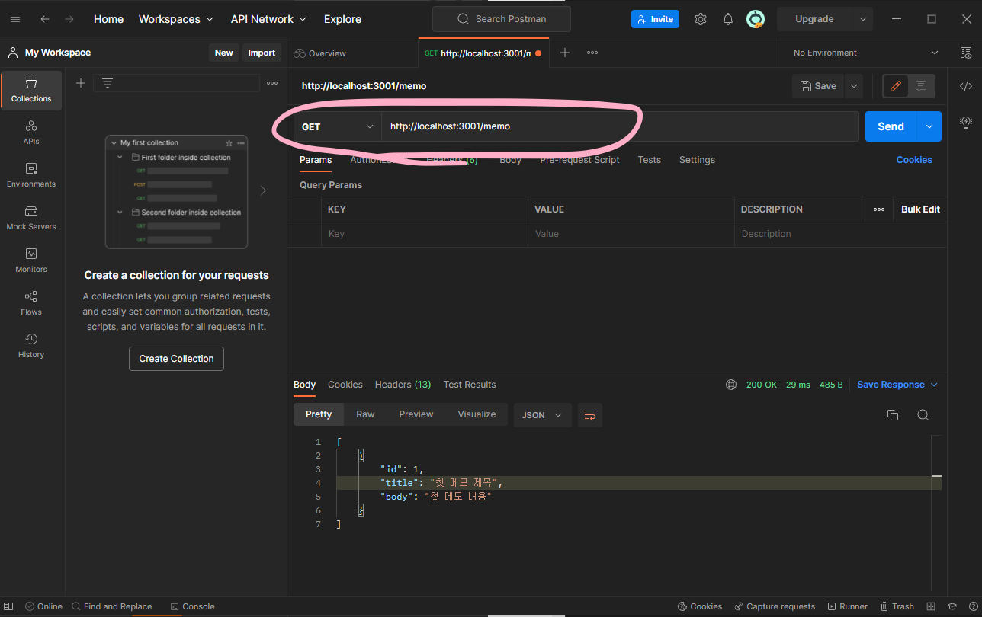Open Save options dropdown arrow
Image resolution: width=982 pixels, height=617 pixels.
point(854,86)
